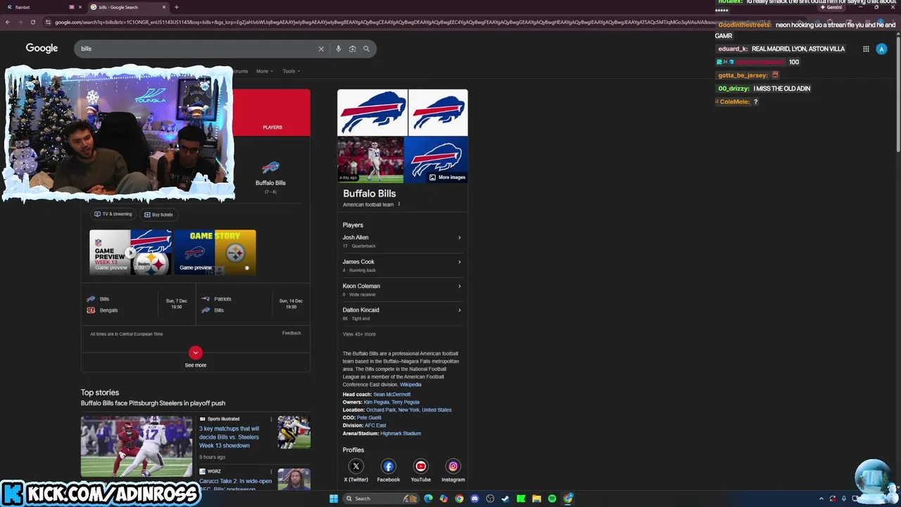Select Patriots vs Bills 14 Dec game
Screen dimensions: 901x507
(x=252, y=304)
